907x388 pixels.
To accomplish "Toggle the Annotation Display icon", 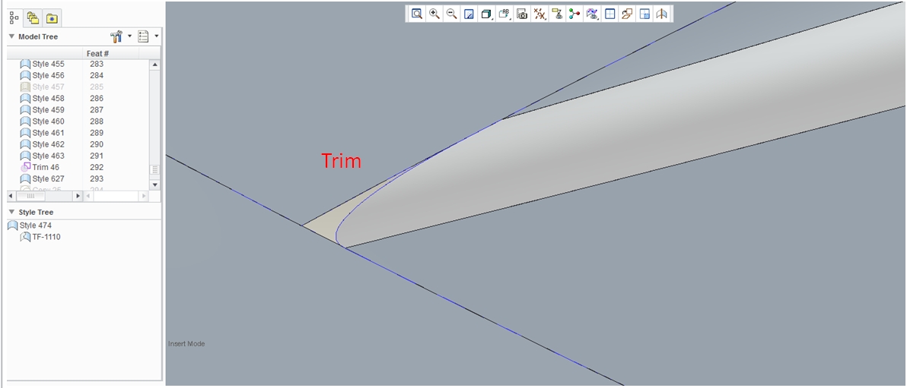I will pos(557,14).
